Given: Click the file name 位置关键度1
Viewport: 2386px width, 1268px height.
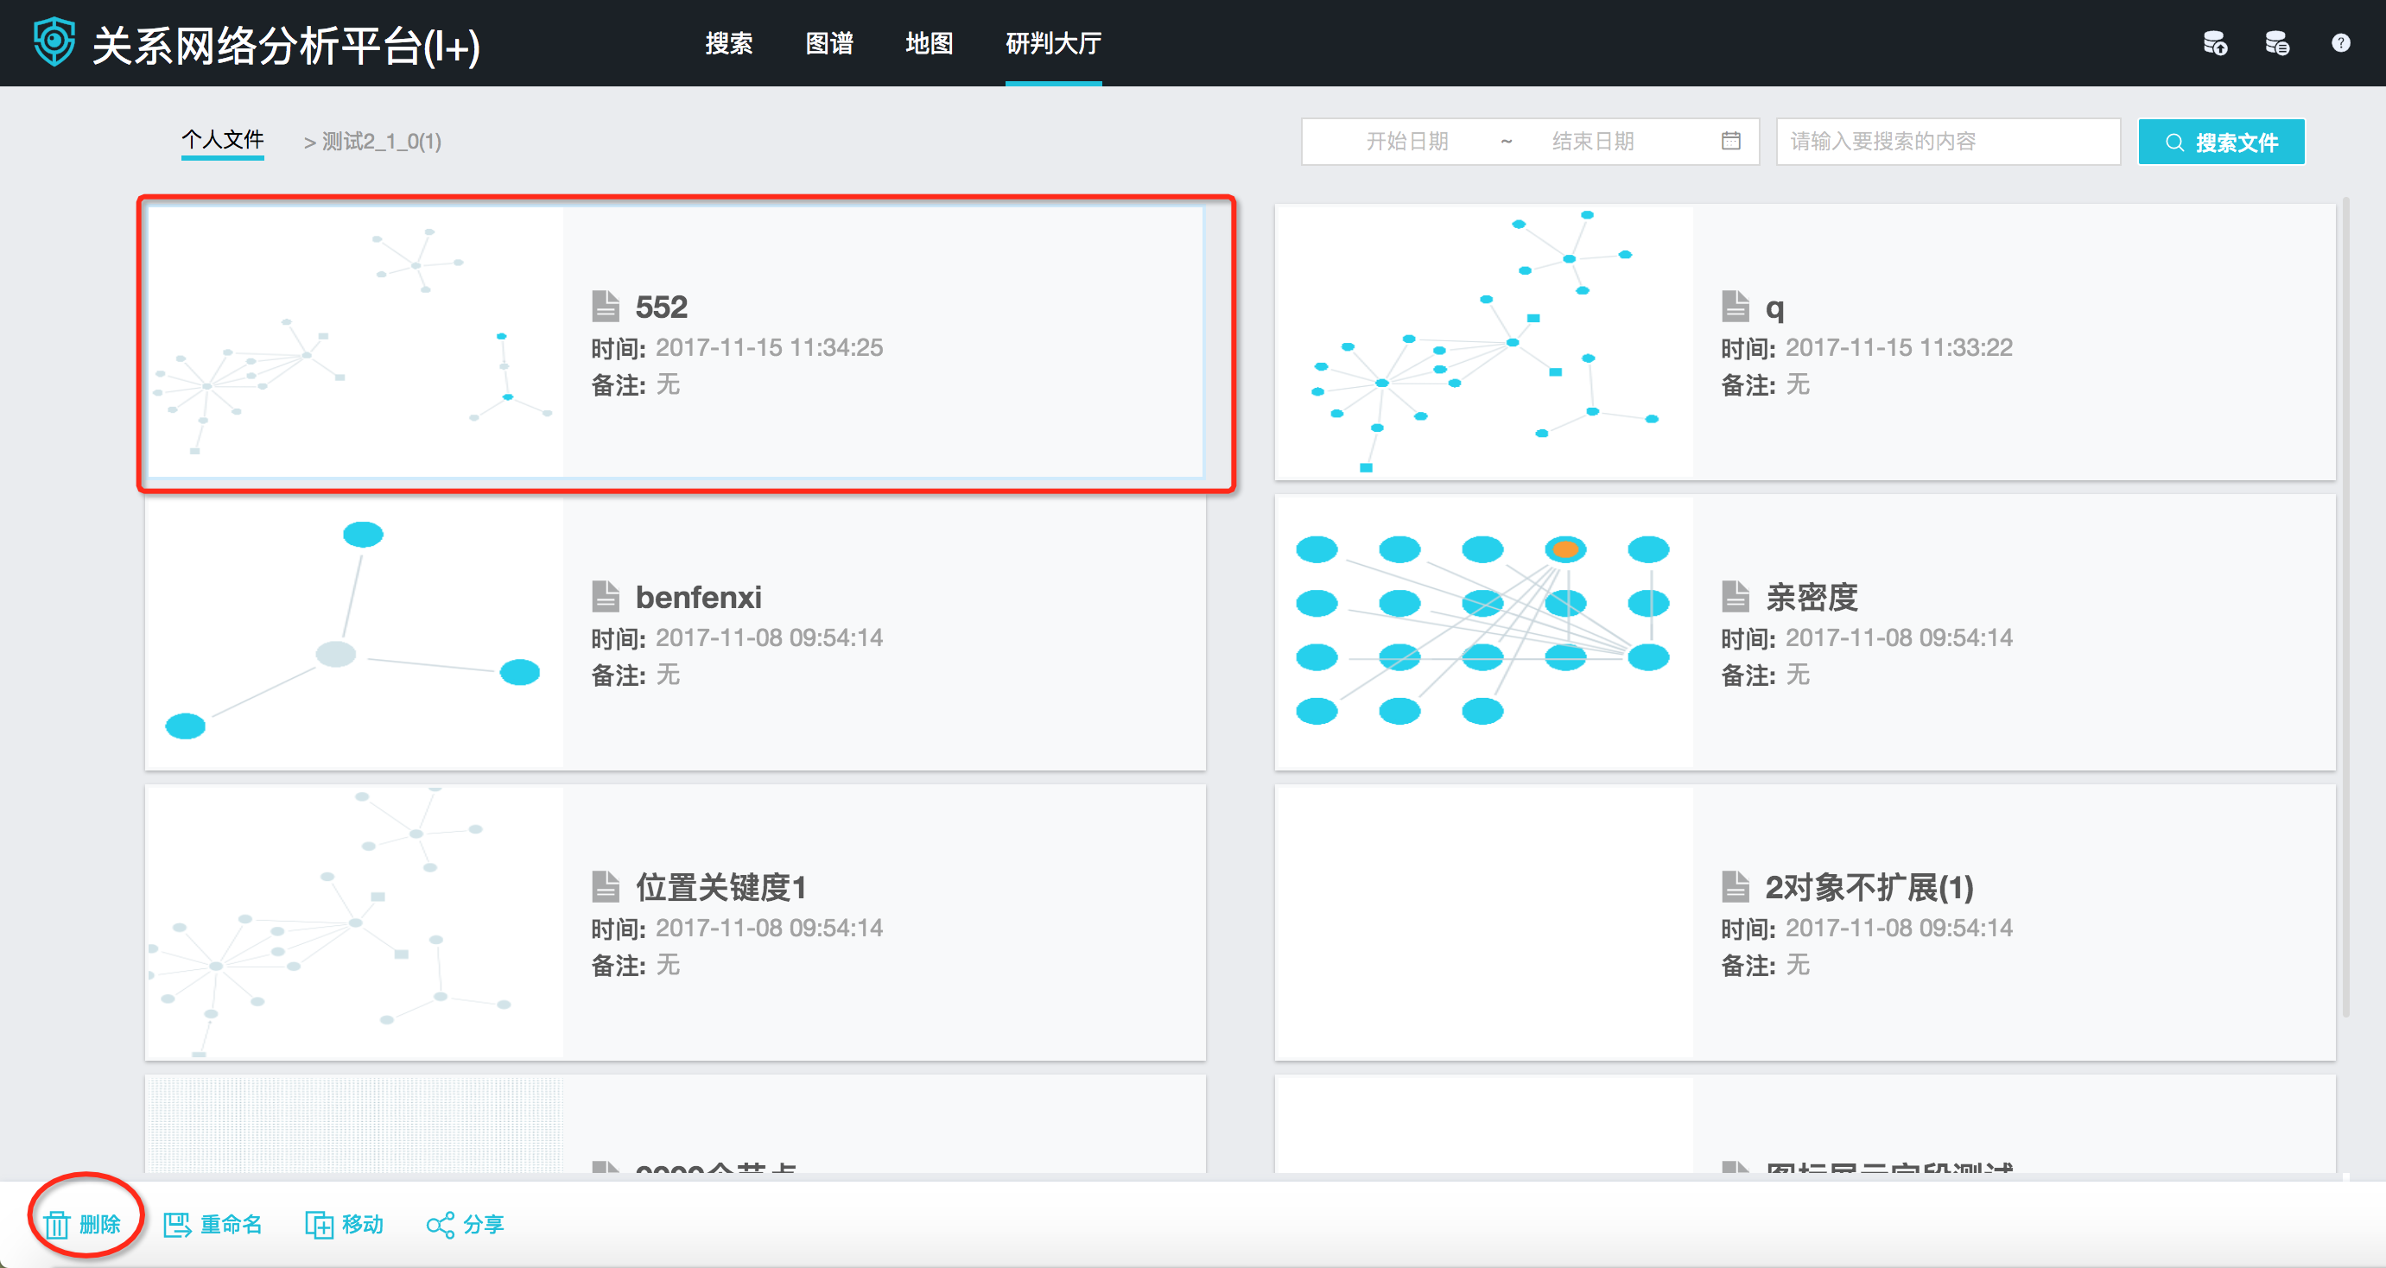Looking at the screenshot, I should click(x=720, y=887).
